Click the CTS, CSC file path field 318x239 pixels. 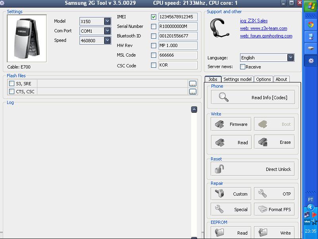(x=112, y=92)
